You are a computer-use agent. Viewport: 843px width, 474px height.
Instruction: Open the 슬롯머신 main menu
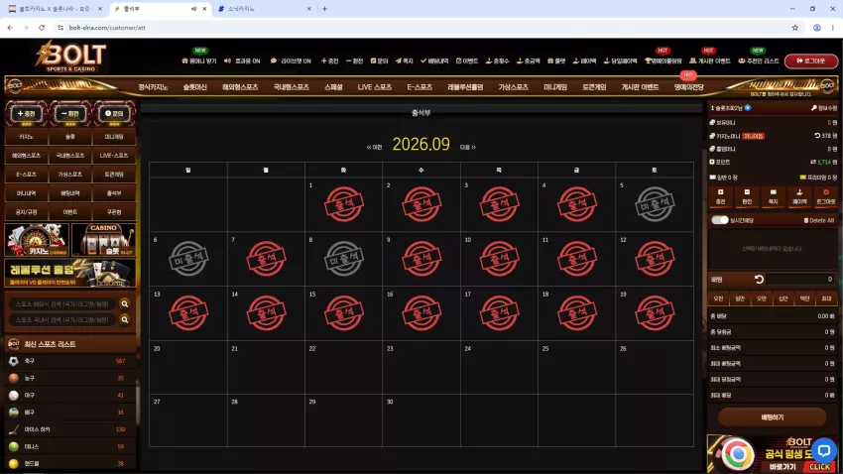click(x=194, y=87)
